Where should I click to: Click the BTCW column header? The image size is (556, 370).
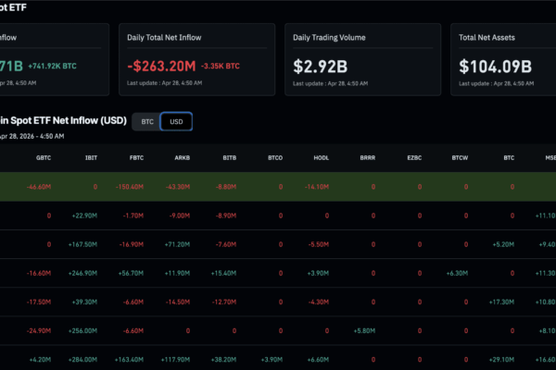459,157
